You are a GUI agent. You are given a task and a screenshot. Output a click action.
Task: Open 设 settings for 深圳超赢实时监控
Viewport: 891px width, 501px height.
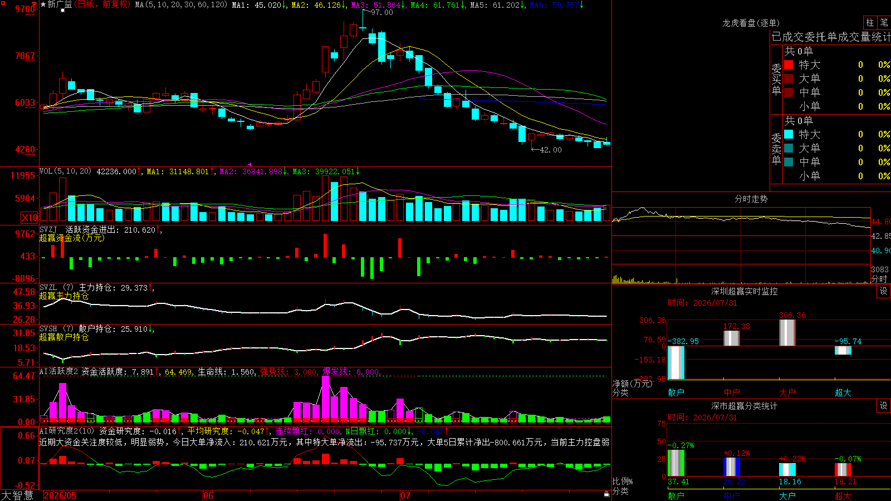884,291
